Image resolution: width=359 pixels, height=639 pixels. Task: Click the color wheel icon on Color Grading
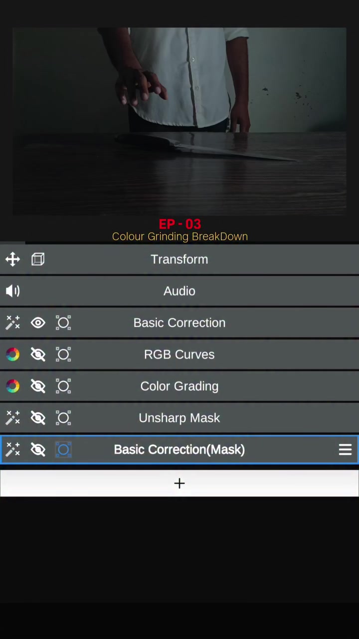tap(12, 386)
